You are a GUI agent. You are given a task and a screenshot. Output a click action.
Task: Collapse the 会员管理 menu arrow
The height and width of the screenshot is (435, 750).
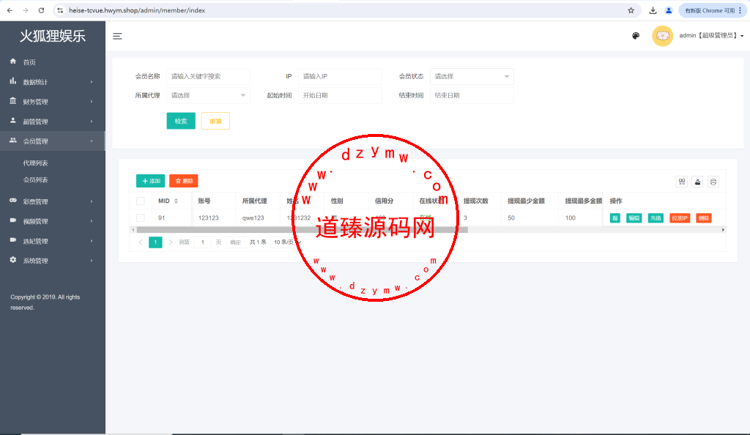[92, 141]
